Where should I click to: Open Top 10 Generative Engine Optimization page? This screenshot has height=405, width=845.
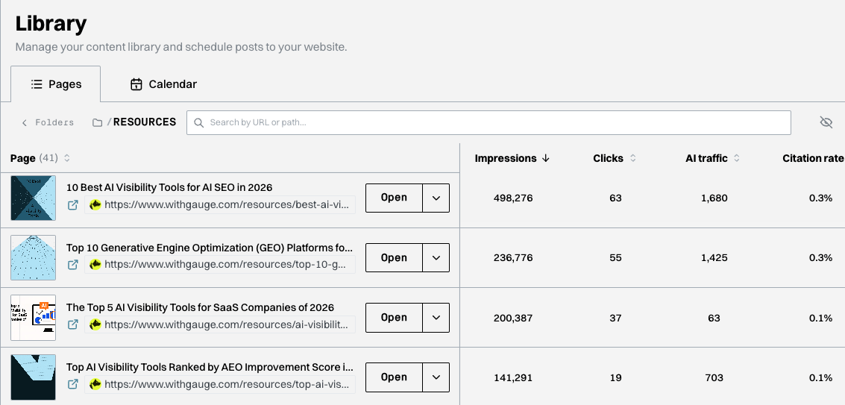tap(394, 258)
